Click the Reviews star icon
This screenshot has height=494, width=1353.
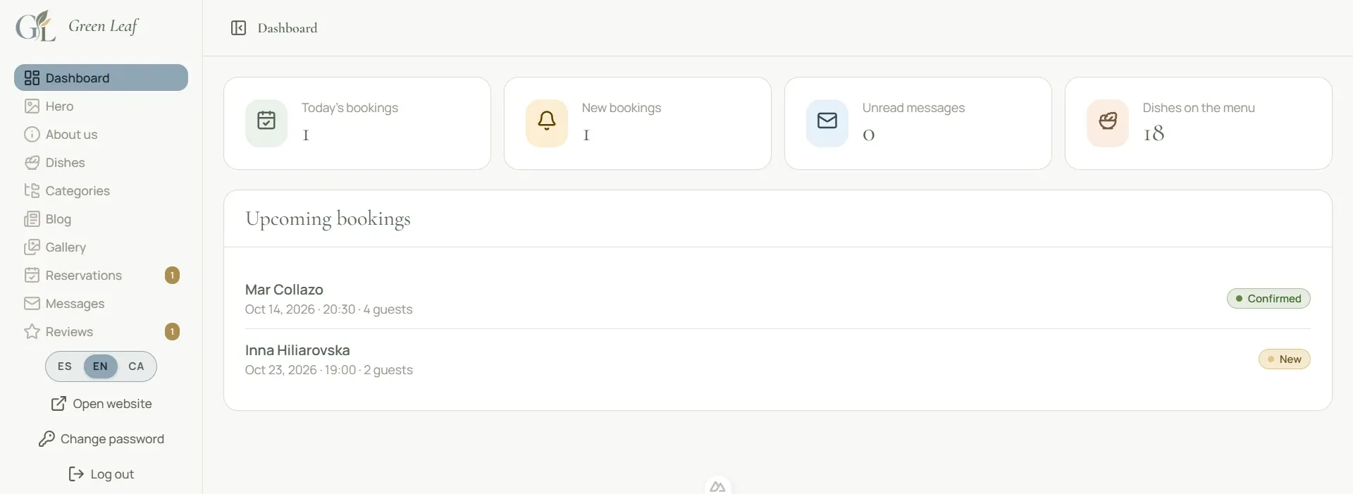tap(32, 331)
